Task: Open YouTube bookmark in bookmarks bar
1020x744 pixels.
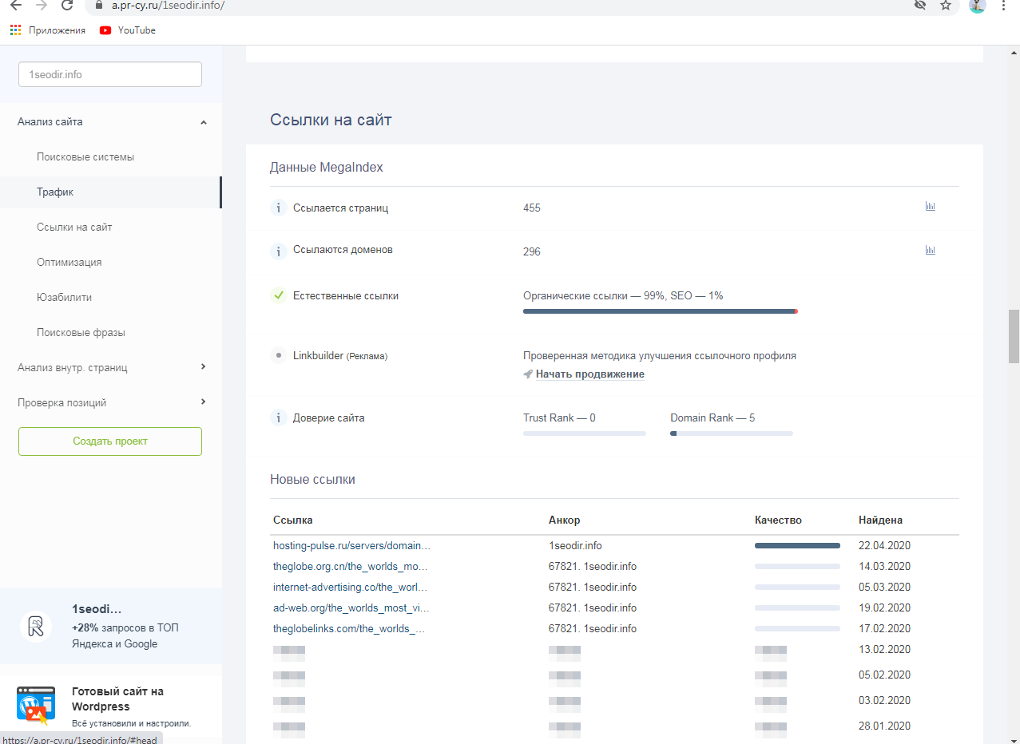Action: [x=128, y=30]
